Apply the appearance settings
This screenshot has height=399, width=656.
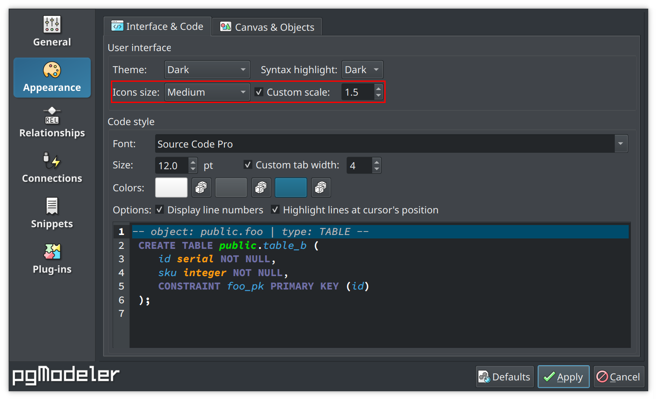[564, 376]
